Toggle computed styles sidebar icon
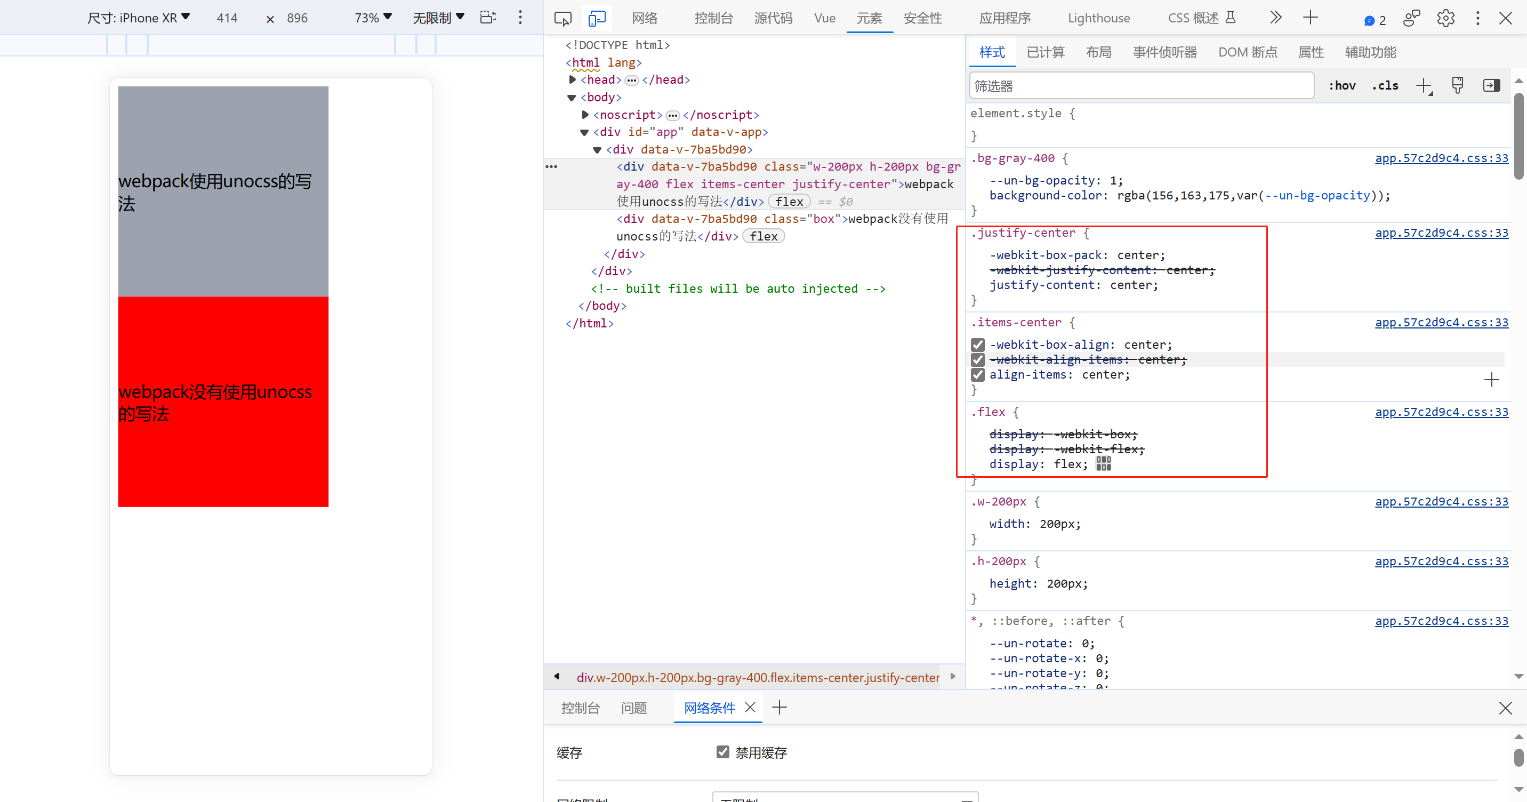This screenshot has width=1527, height=802. click(1491, 85)
